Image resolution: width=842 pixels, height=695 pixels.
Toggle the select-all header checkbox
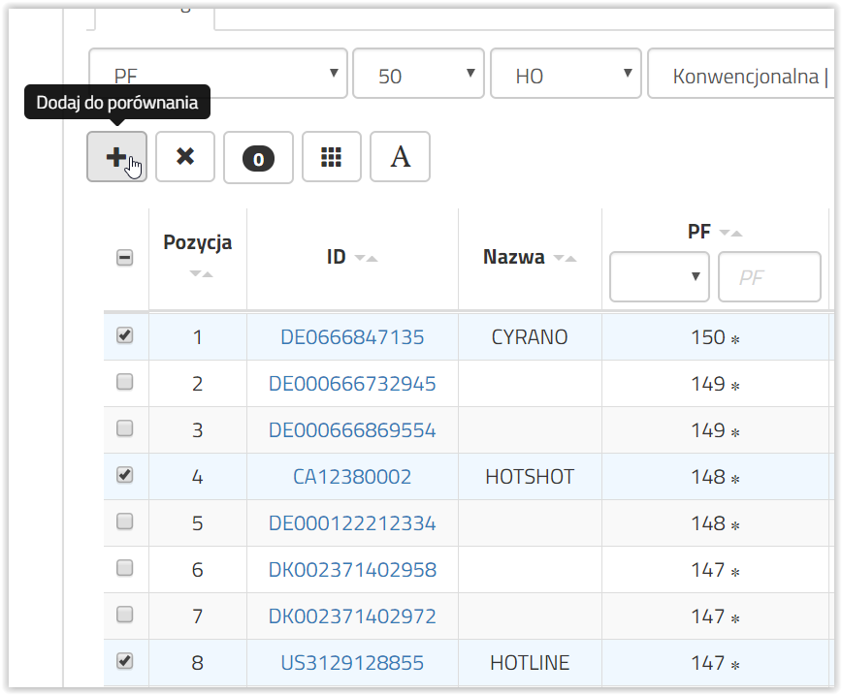click(124, 258)
